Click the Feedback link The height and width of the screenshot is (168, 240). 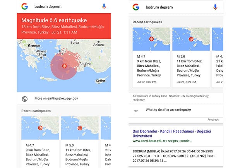[213, 120]
